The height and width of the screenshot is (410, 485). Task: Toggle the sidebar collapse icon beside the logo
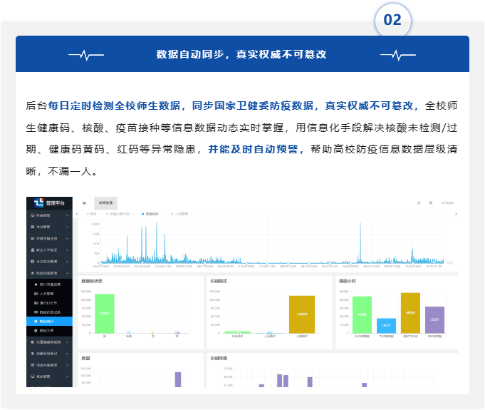pos(84,203)
